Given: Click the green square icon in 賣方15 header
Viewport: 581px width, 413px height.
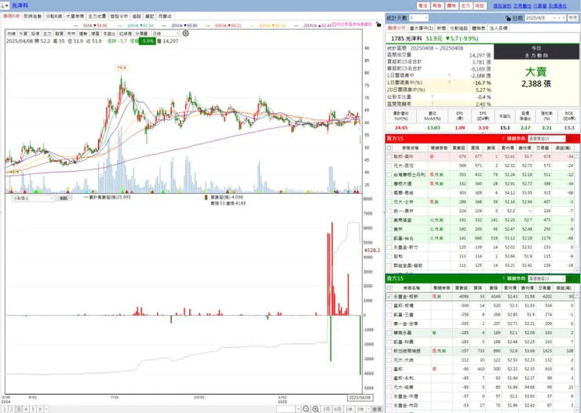Looking at the screenshot, I should [x=569, y=279].
